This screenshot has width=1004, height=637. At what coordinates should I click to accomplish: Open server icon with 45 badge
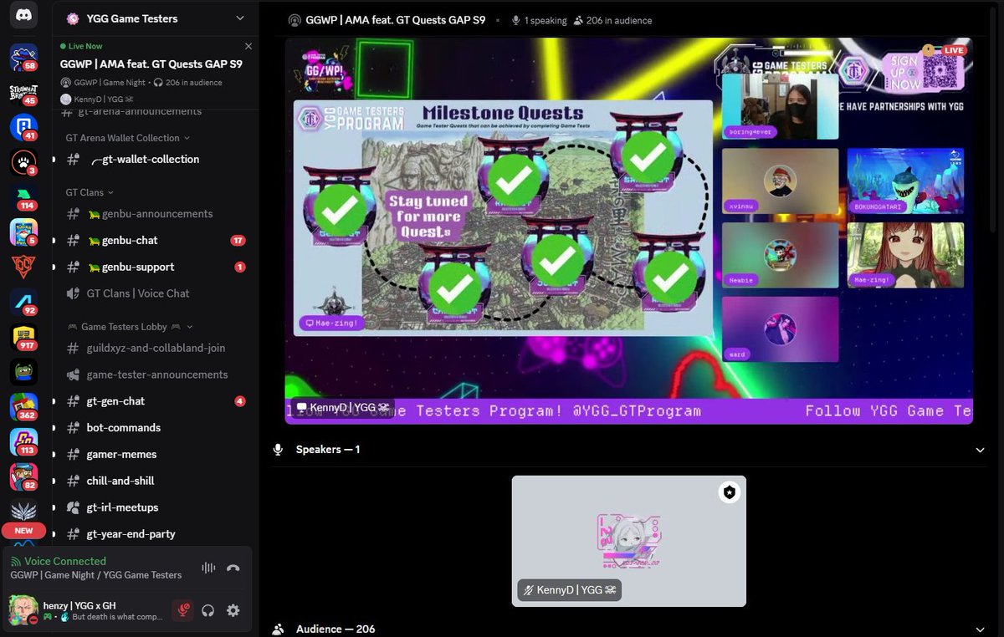point(23,92)
